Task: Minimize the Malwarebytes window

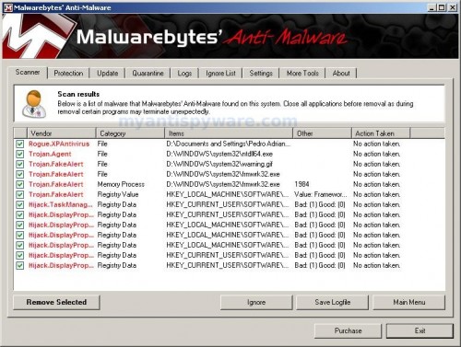Action: coord(431,7)
